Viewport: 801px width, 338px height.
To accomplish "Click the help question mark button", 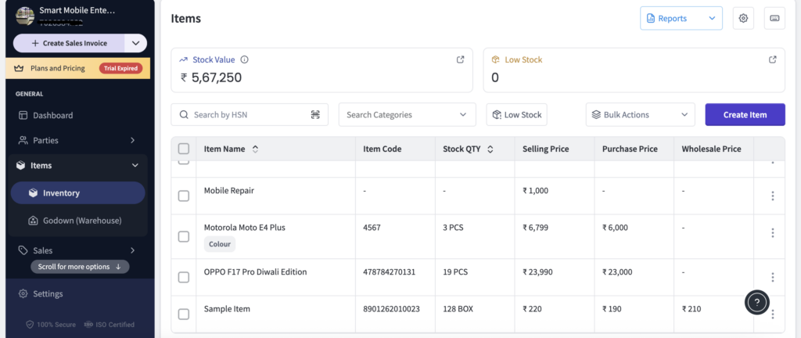I will [x=756, y=302].
